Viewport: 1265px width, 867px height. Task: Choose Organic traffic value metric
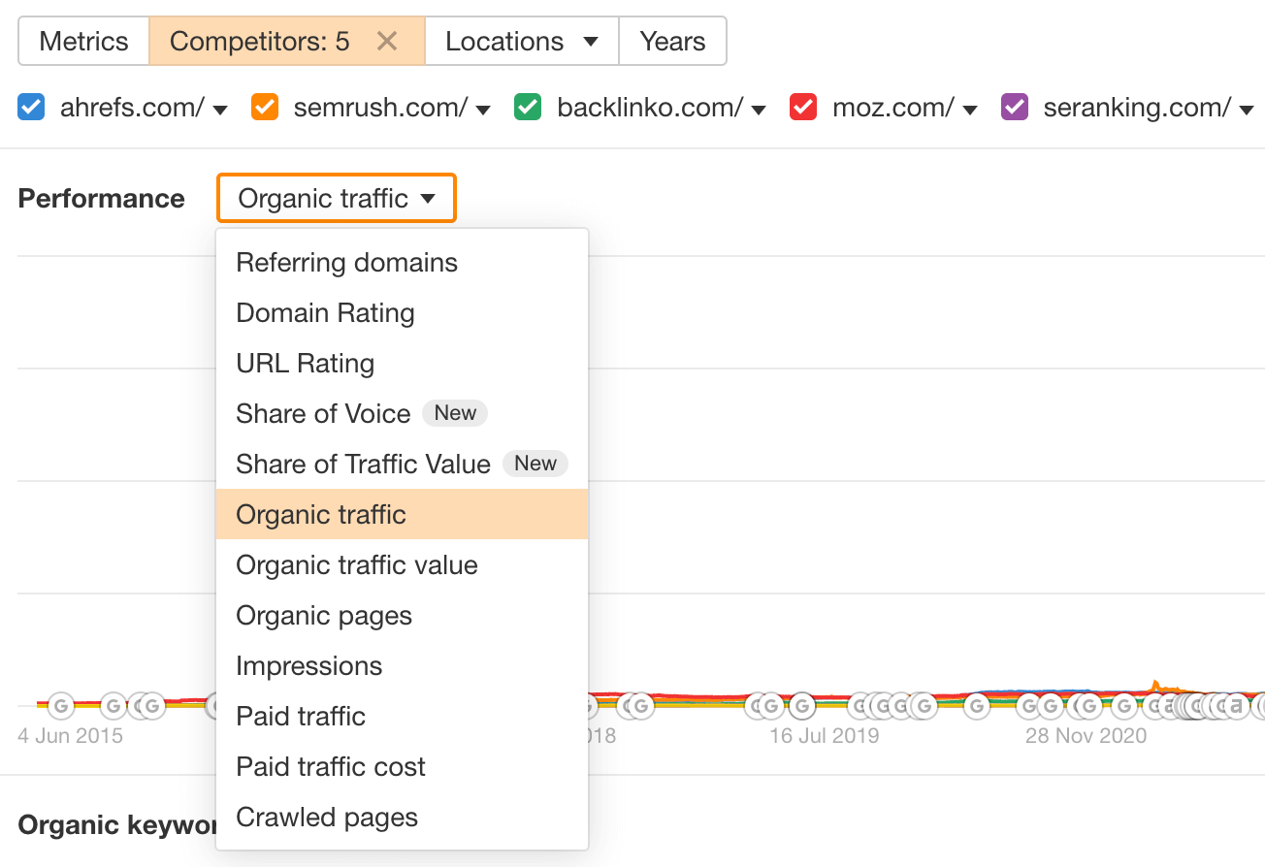(x=402, y=565)
